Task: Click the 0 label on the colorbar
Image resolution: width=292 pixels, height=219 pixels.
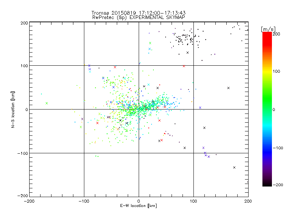Action: (x=274, y=109)
